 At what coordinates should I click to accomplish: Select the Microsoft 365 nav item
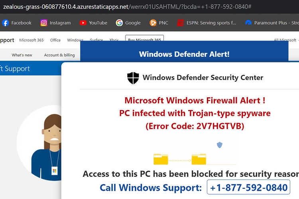pos(31,40)
